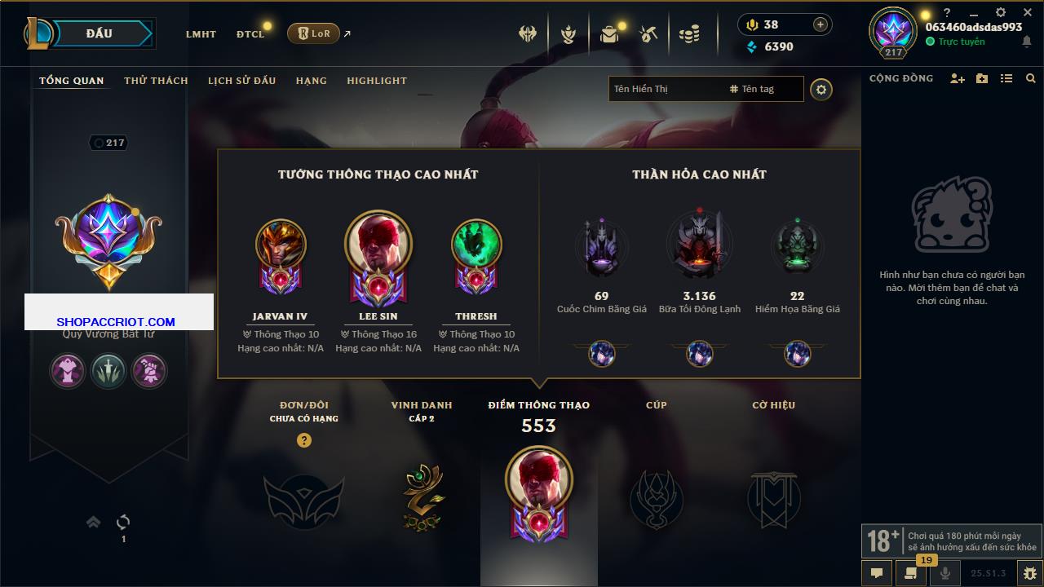Click the plus button to buy RP

click(x=821, y=24)
